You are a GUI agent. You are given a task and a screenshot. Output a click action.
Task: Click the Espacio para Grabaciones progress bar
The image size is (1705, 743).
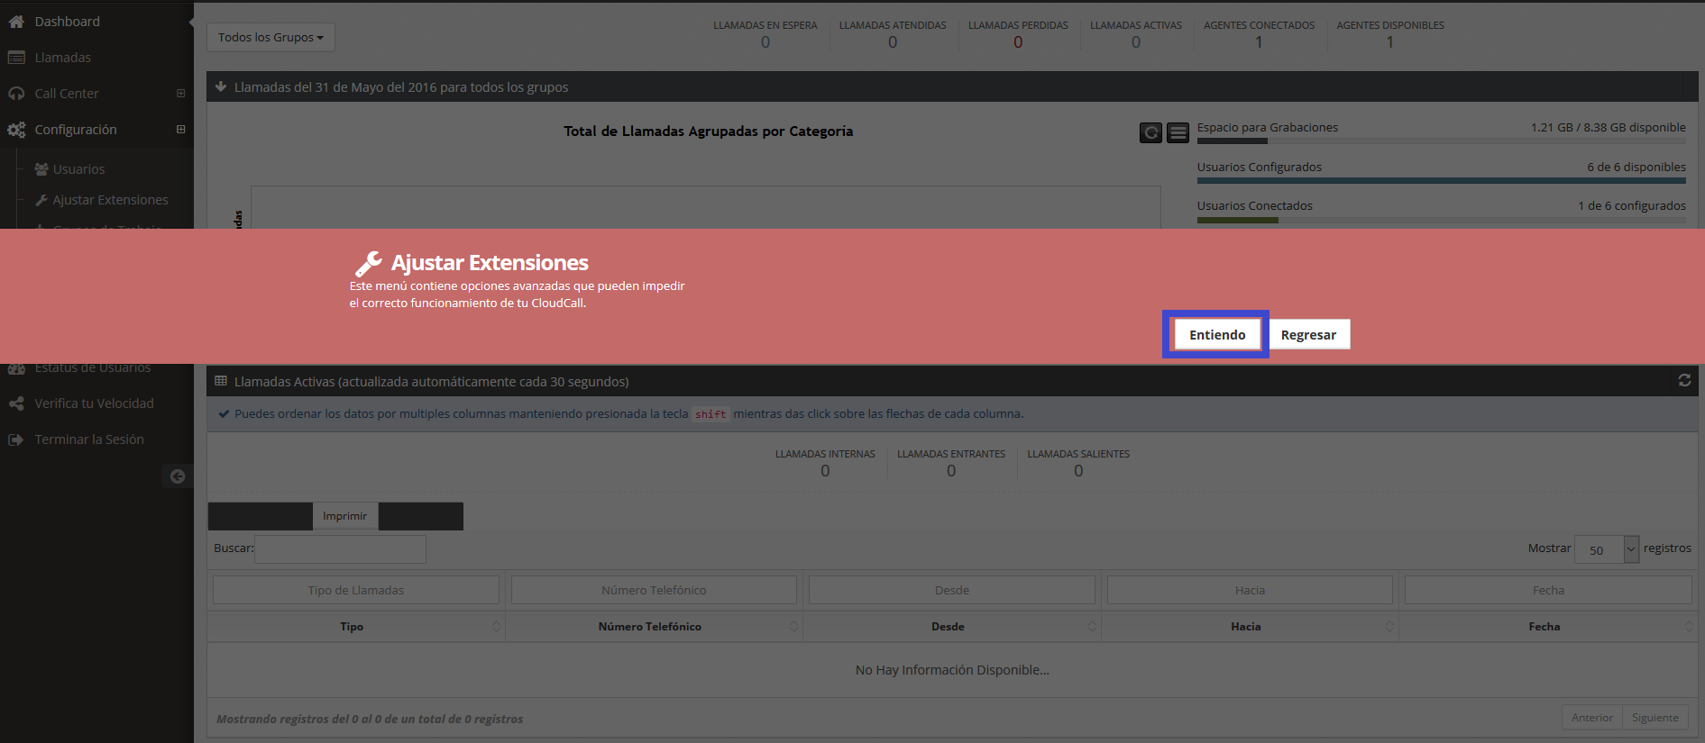pyautogui.click(x=1441, y=140)
